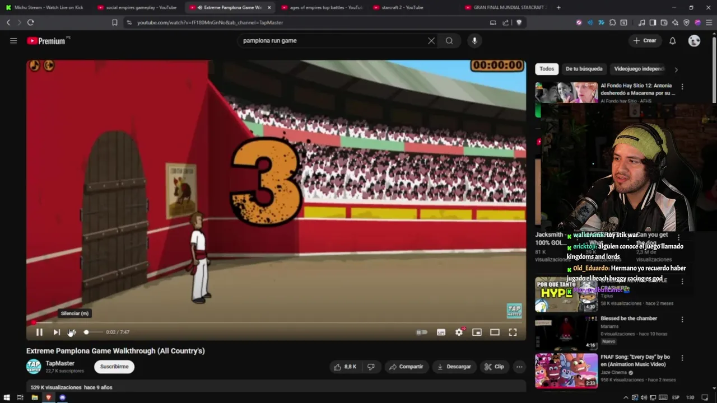This screenshot has height=403, width=717.
Task: Start voice search with the microphone
Action: tap(474, 40)
